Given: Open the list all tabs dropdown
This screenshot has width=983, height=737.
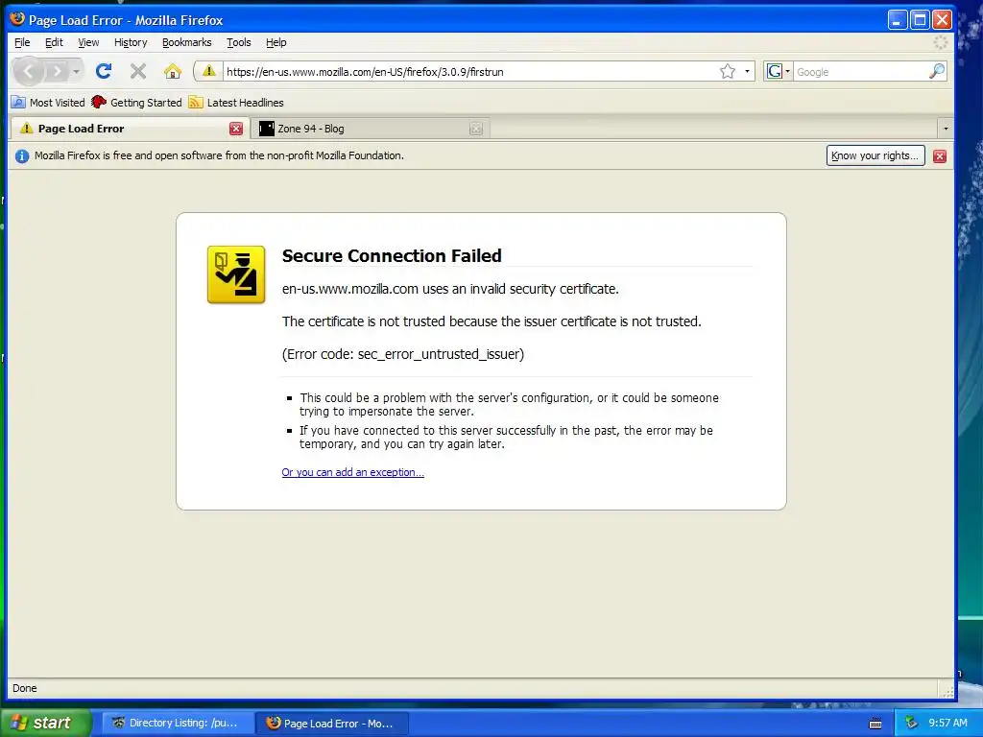Looking at the screenshot, I should [x=946, y=129].
